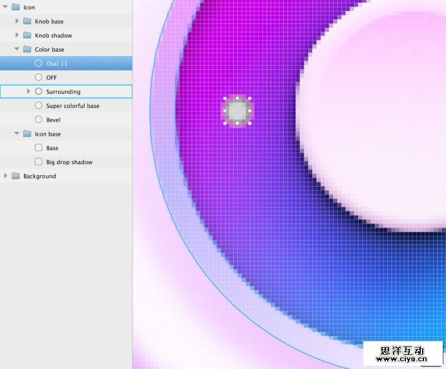The height and width of the screenshot is (369, 446).
Task: Collapse the Icon group disclosure triangle
Action: tap(6, 7)
